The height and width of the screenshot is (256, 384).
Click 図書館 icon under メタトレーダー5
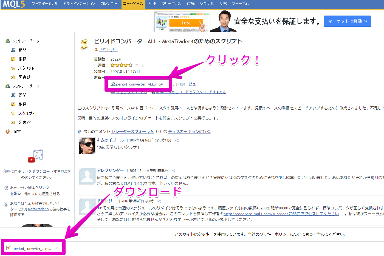coord(13,77)
